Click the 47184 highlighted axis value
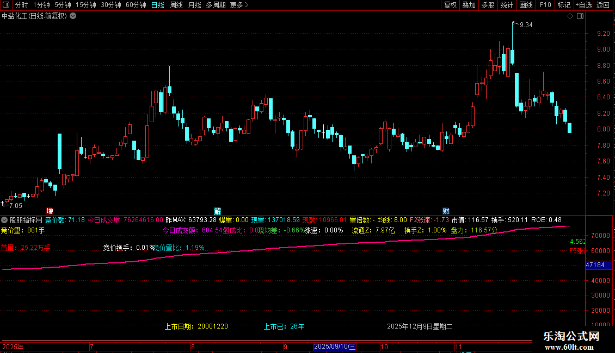The width and height of the screenshot is (615, 353). tap(599, 265)
